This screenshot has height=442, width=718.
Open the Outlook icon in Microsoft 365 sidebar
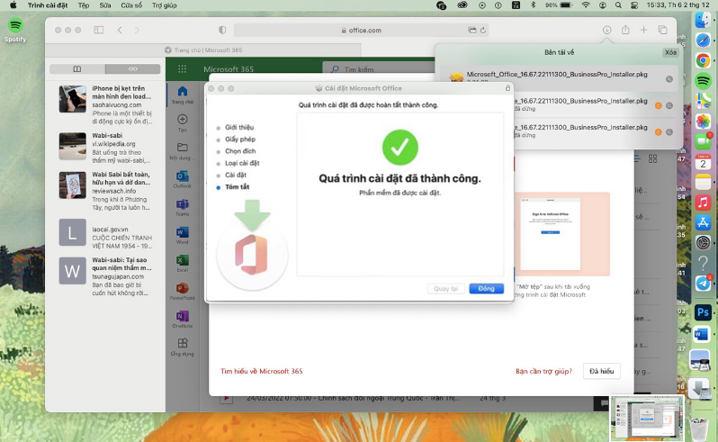coord(183,177)
